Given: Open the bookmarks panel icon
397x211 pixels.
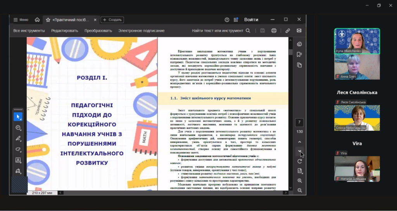Looking at the screenshot, I should [299, 55].
